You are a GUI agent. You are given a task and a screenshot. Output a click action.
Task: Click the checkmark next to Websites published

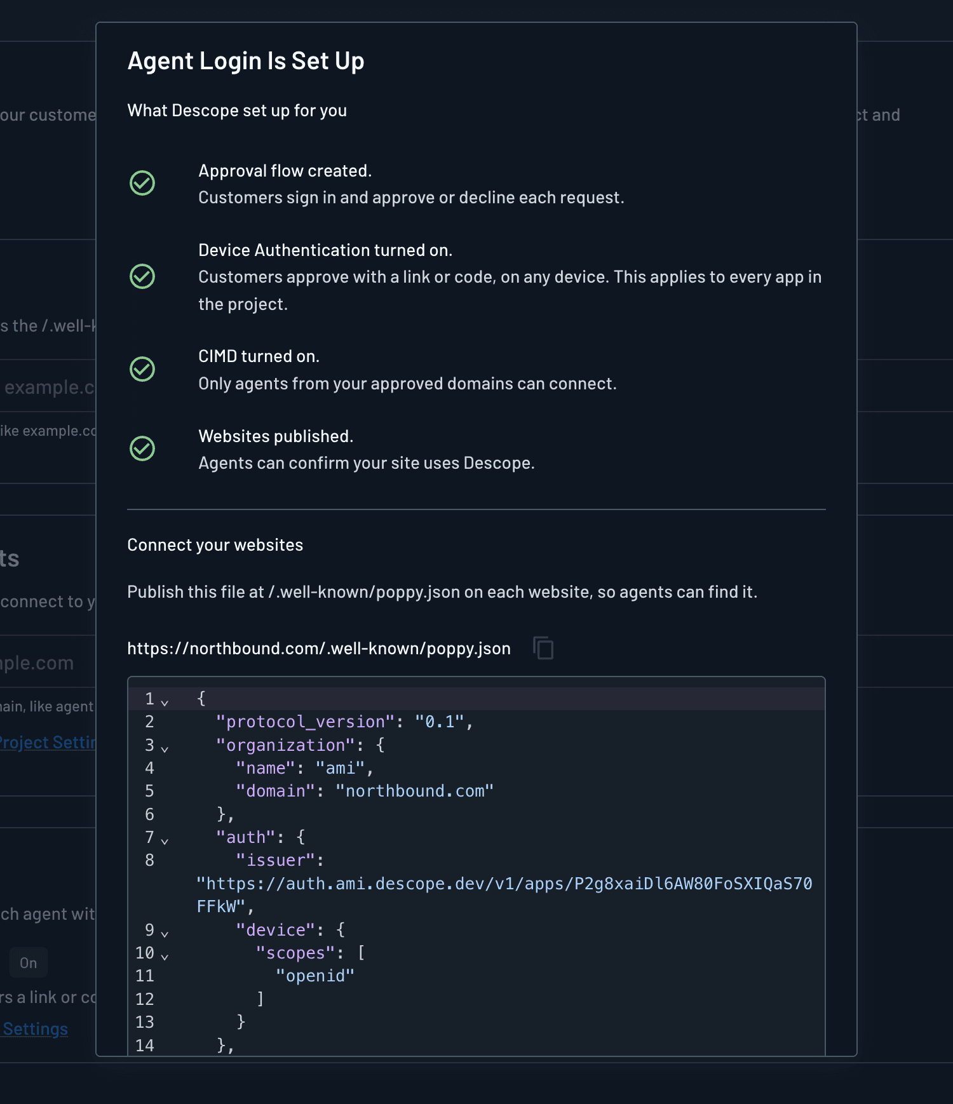click(142, 449)
